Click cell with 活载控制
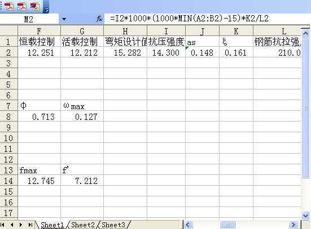This screenshot has height=229, width=311. (x=82, y=41)
